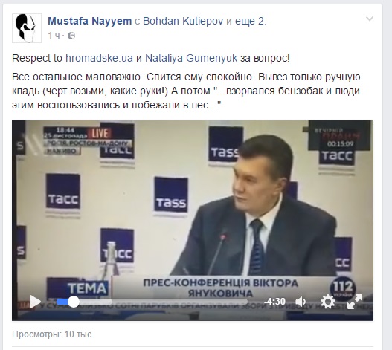Open the hromadske.ua link
The height and width of the screenshot is (350, 392).
point(99,58)
